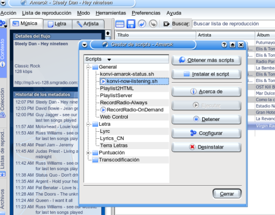This screenshot has width=275, height=215.
Task: Click the Configurar button
Action: (x=207, y=133)
